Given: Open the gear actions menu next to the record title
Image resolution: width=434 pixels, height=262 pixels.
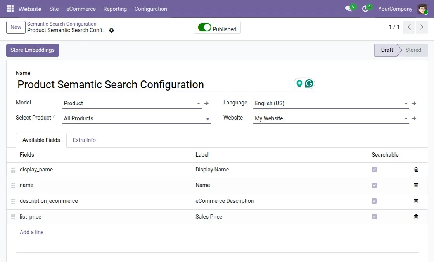Looking at the screenshot, I should click(112, 30).
